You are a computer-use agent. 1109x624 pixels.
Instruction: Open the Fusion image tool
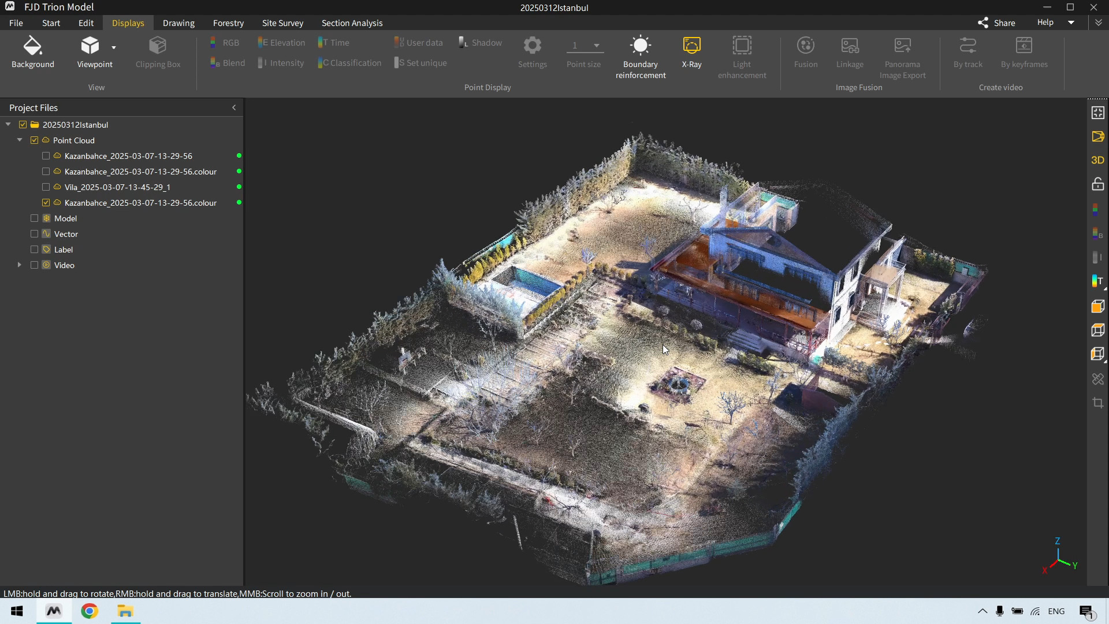tap(805, 52)
